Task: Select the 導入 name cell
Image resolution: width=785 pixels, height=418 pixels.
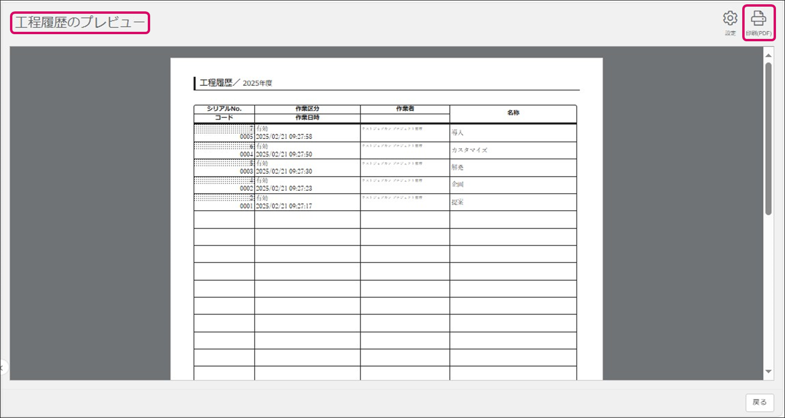Action: pos(458,133)
